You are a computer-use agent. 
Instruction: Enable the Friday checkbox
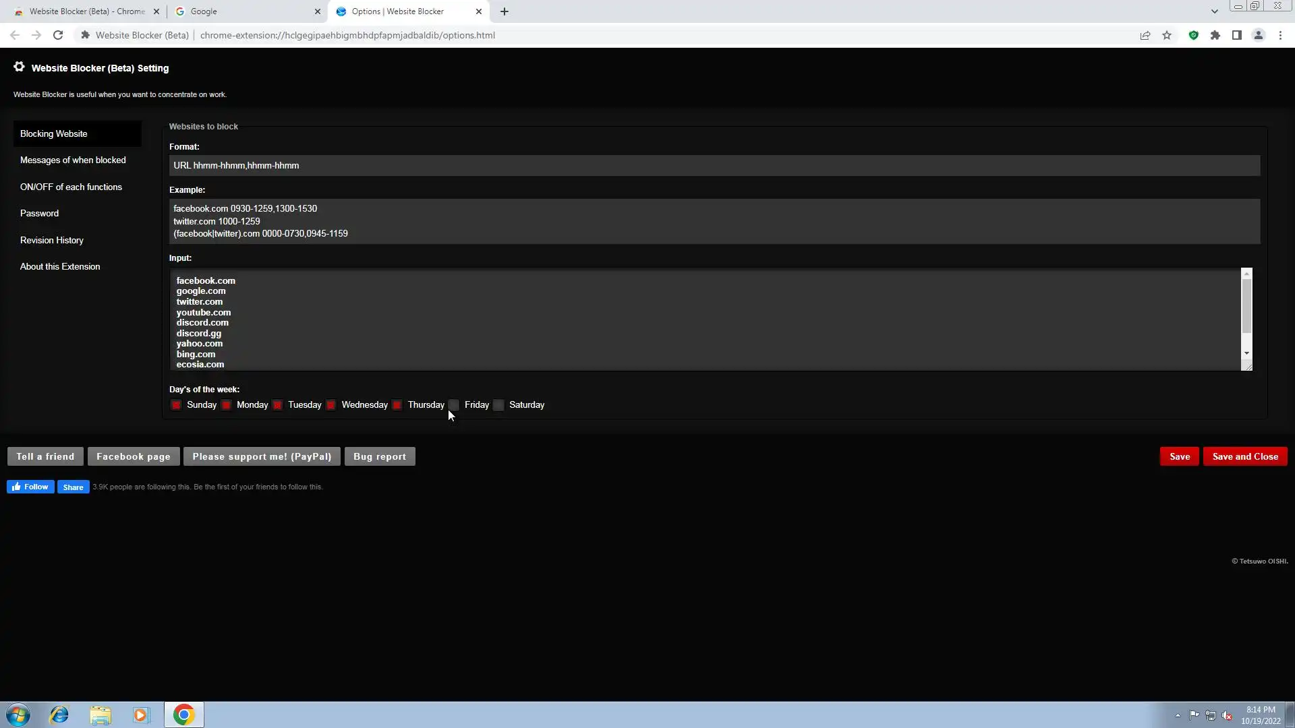(x=454, y=405)
